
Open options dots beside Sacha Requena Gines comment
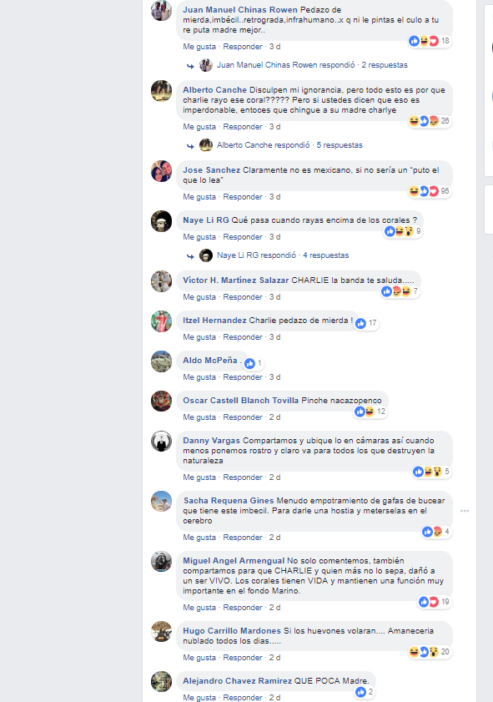(x=465, y=511)
